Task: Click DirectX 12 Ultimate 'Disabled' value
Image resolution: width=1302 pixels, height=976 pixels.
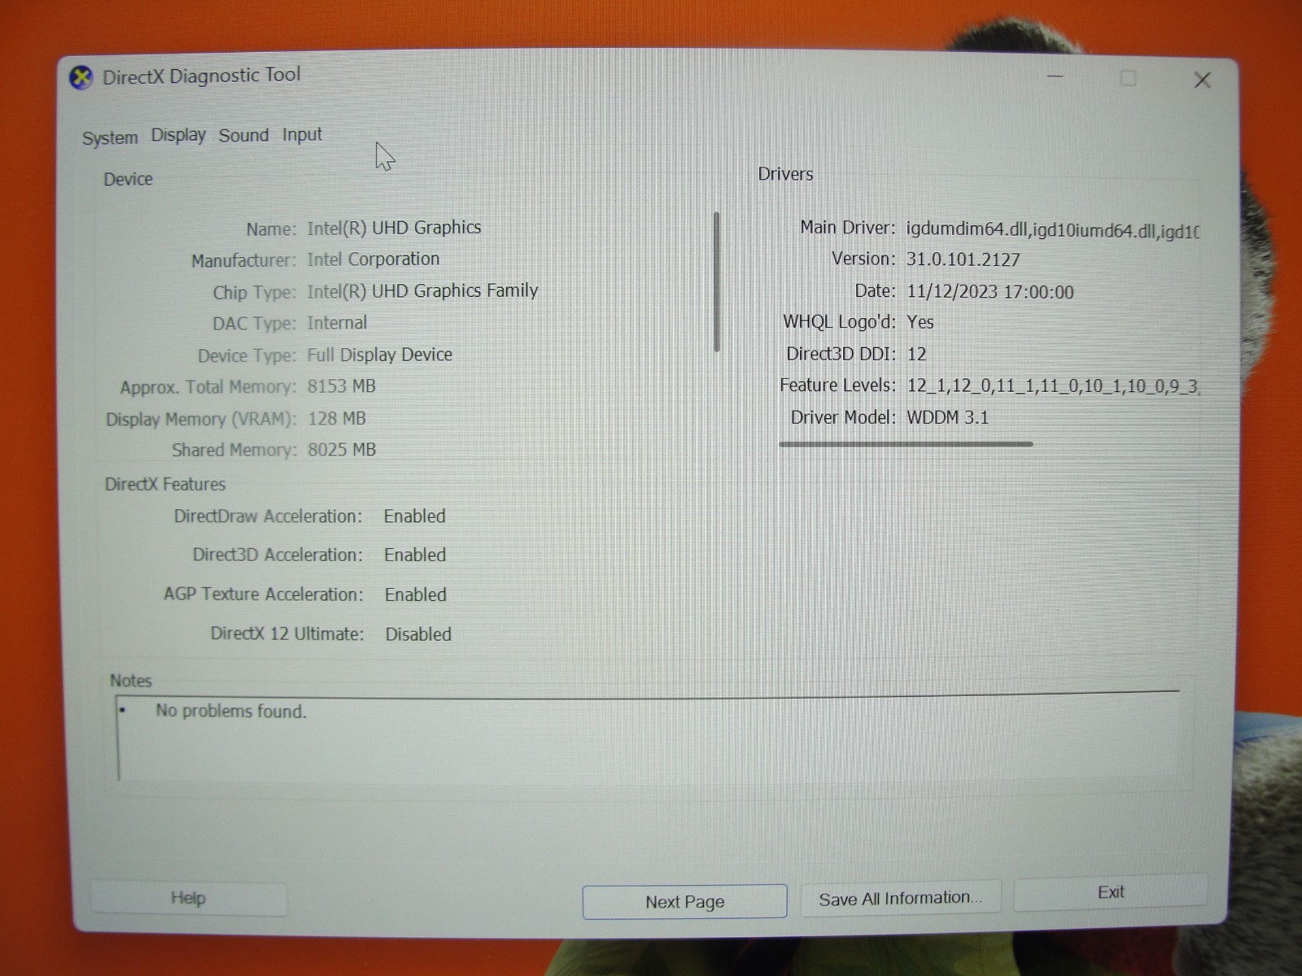Action: 418,634
